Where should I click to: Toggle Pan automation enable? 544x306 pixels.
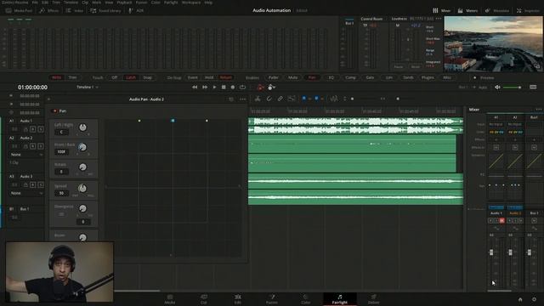pos(312,77)
